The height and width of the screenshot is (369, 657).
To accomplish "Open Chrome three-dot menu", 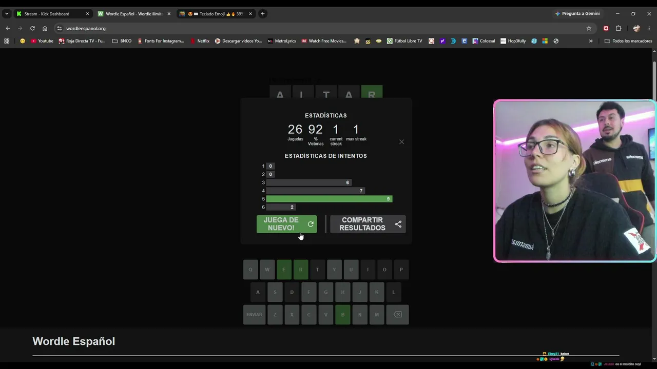I will [x=649, y=28].
